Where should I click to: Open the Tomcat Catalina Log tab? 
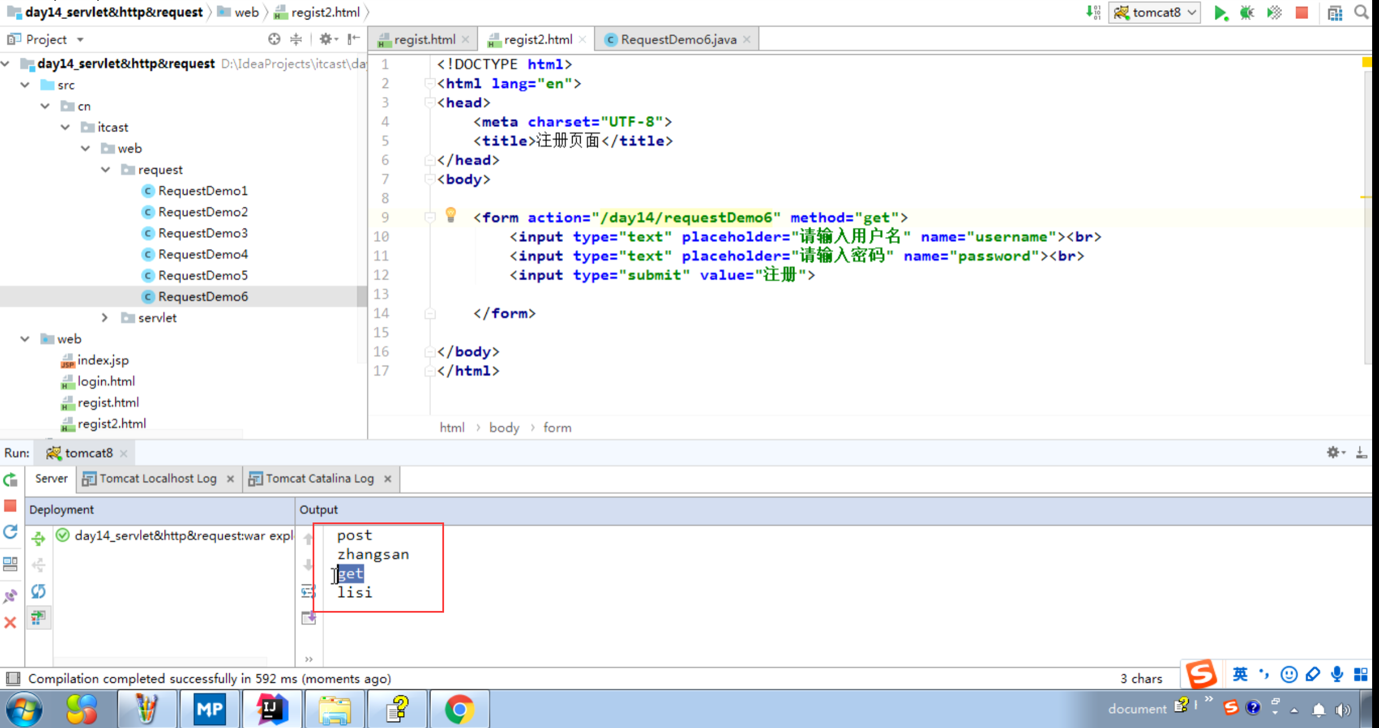tap(319, 478)
